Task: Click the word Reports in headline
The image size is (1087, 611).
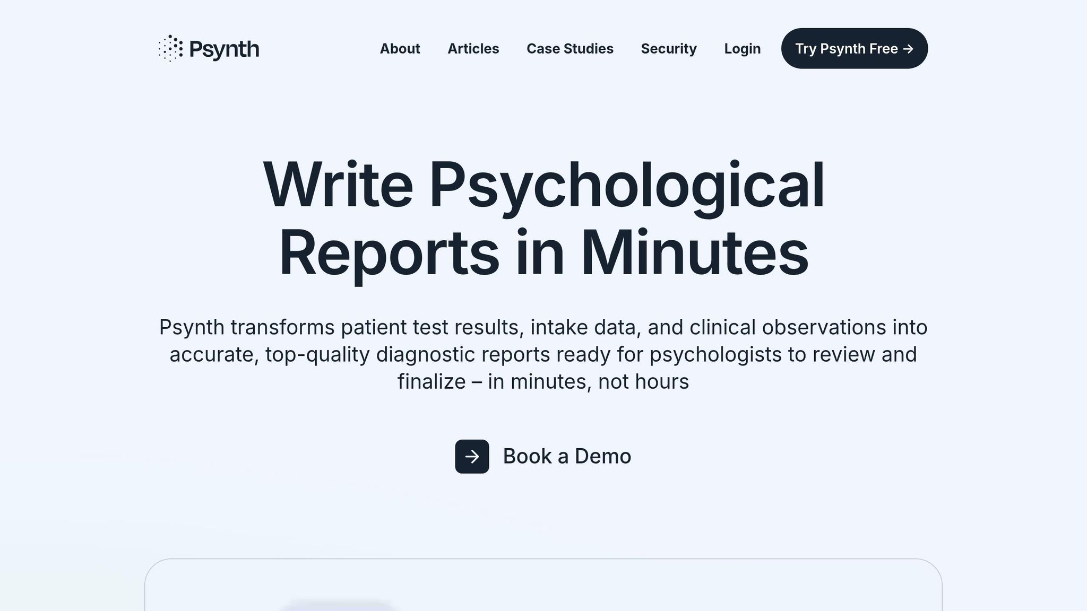Action: [389, 254]
